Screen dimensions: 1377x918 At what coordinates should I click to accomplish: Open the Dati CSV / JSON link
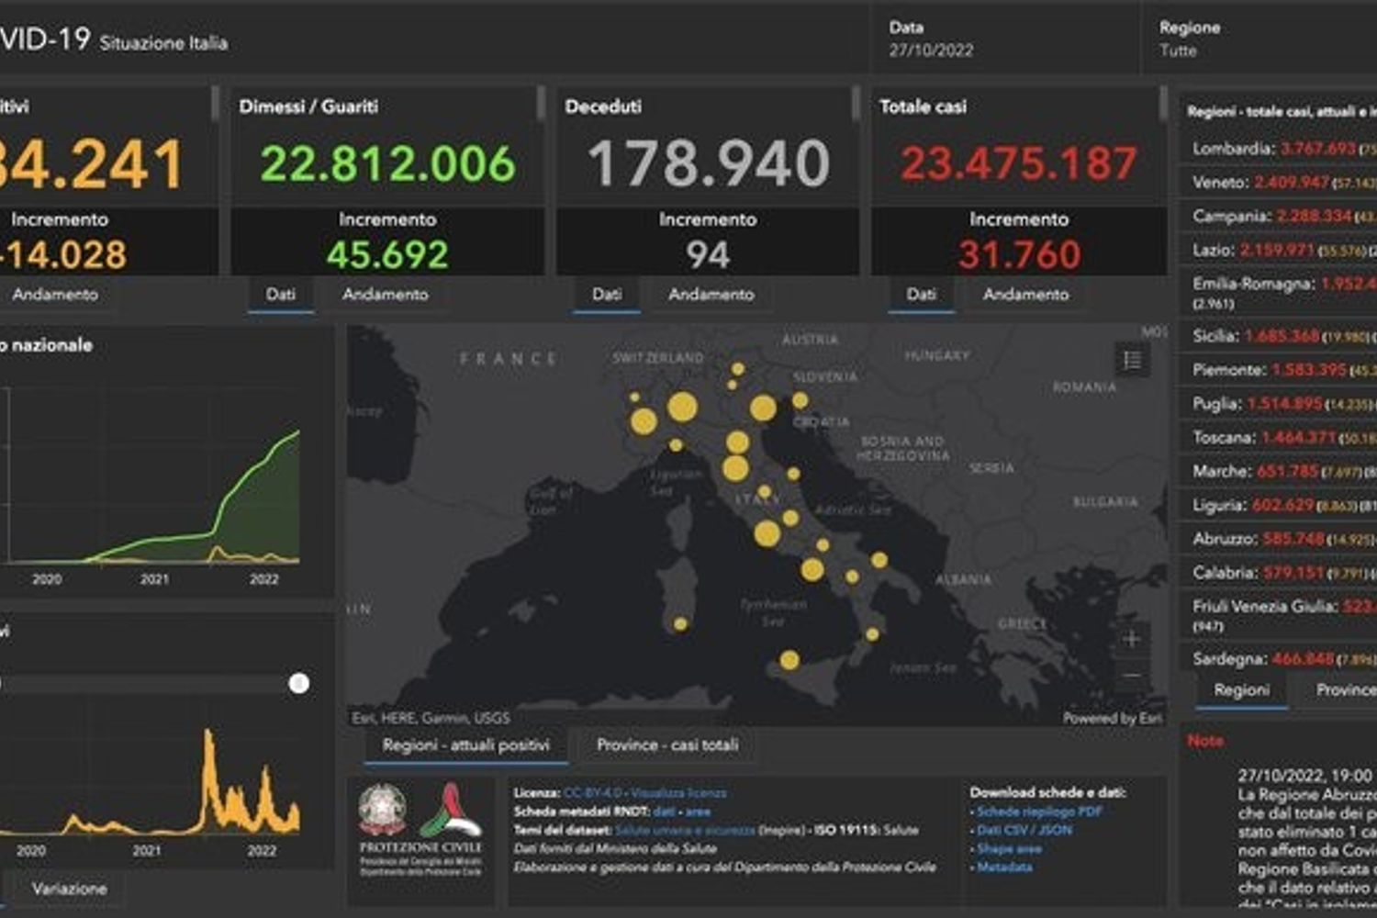(1024, 830)
